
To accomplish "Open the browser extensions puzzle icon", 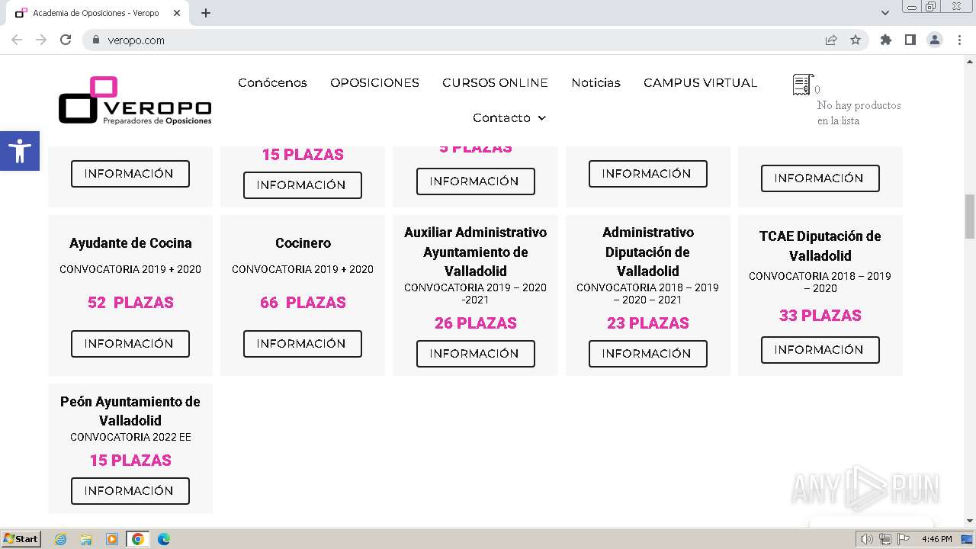I will pyautogui.click(x=885, y=40).
